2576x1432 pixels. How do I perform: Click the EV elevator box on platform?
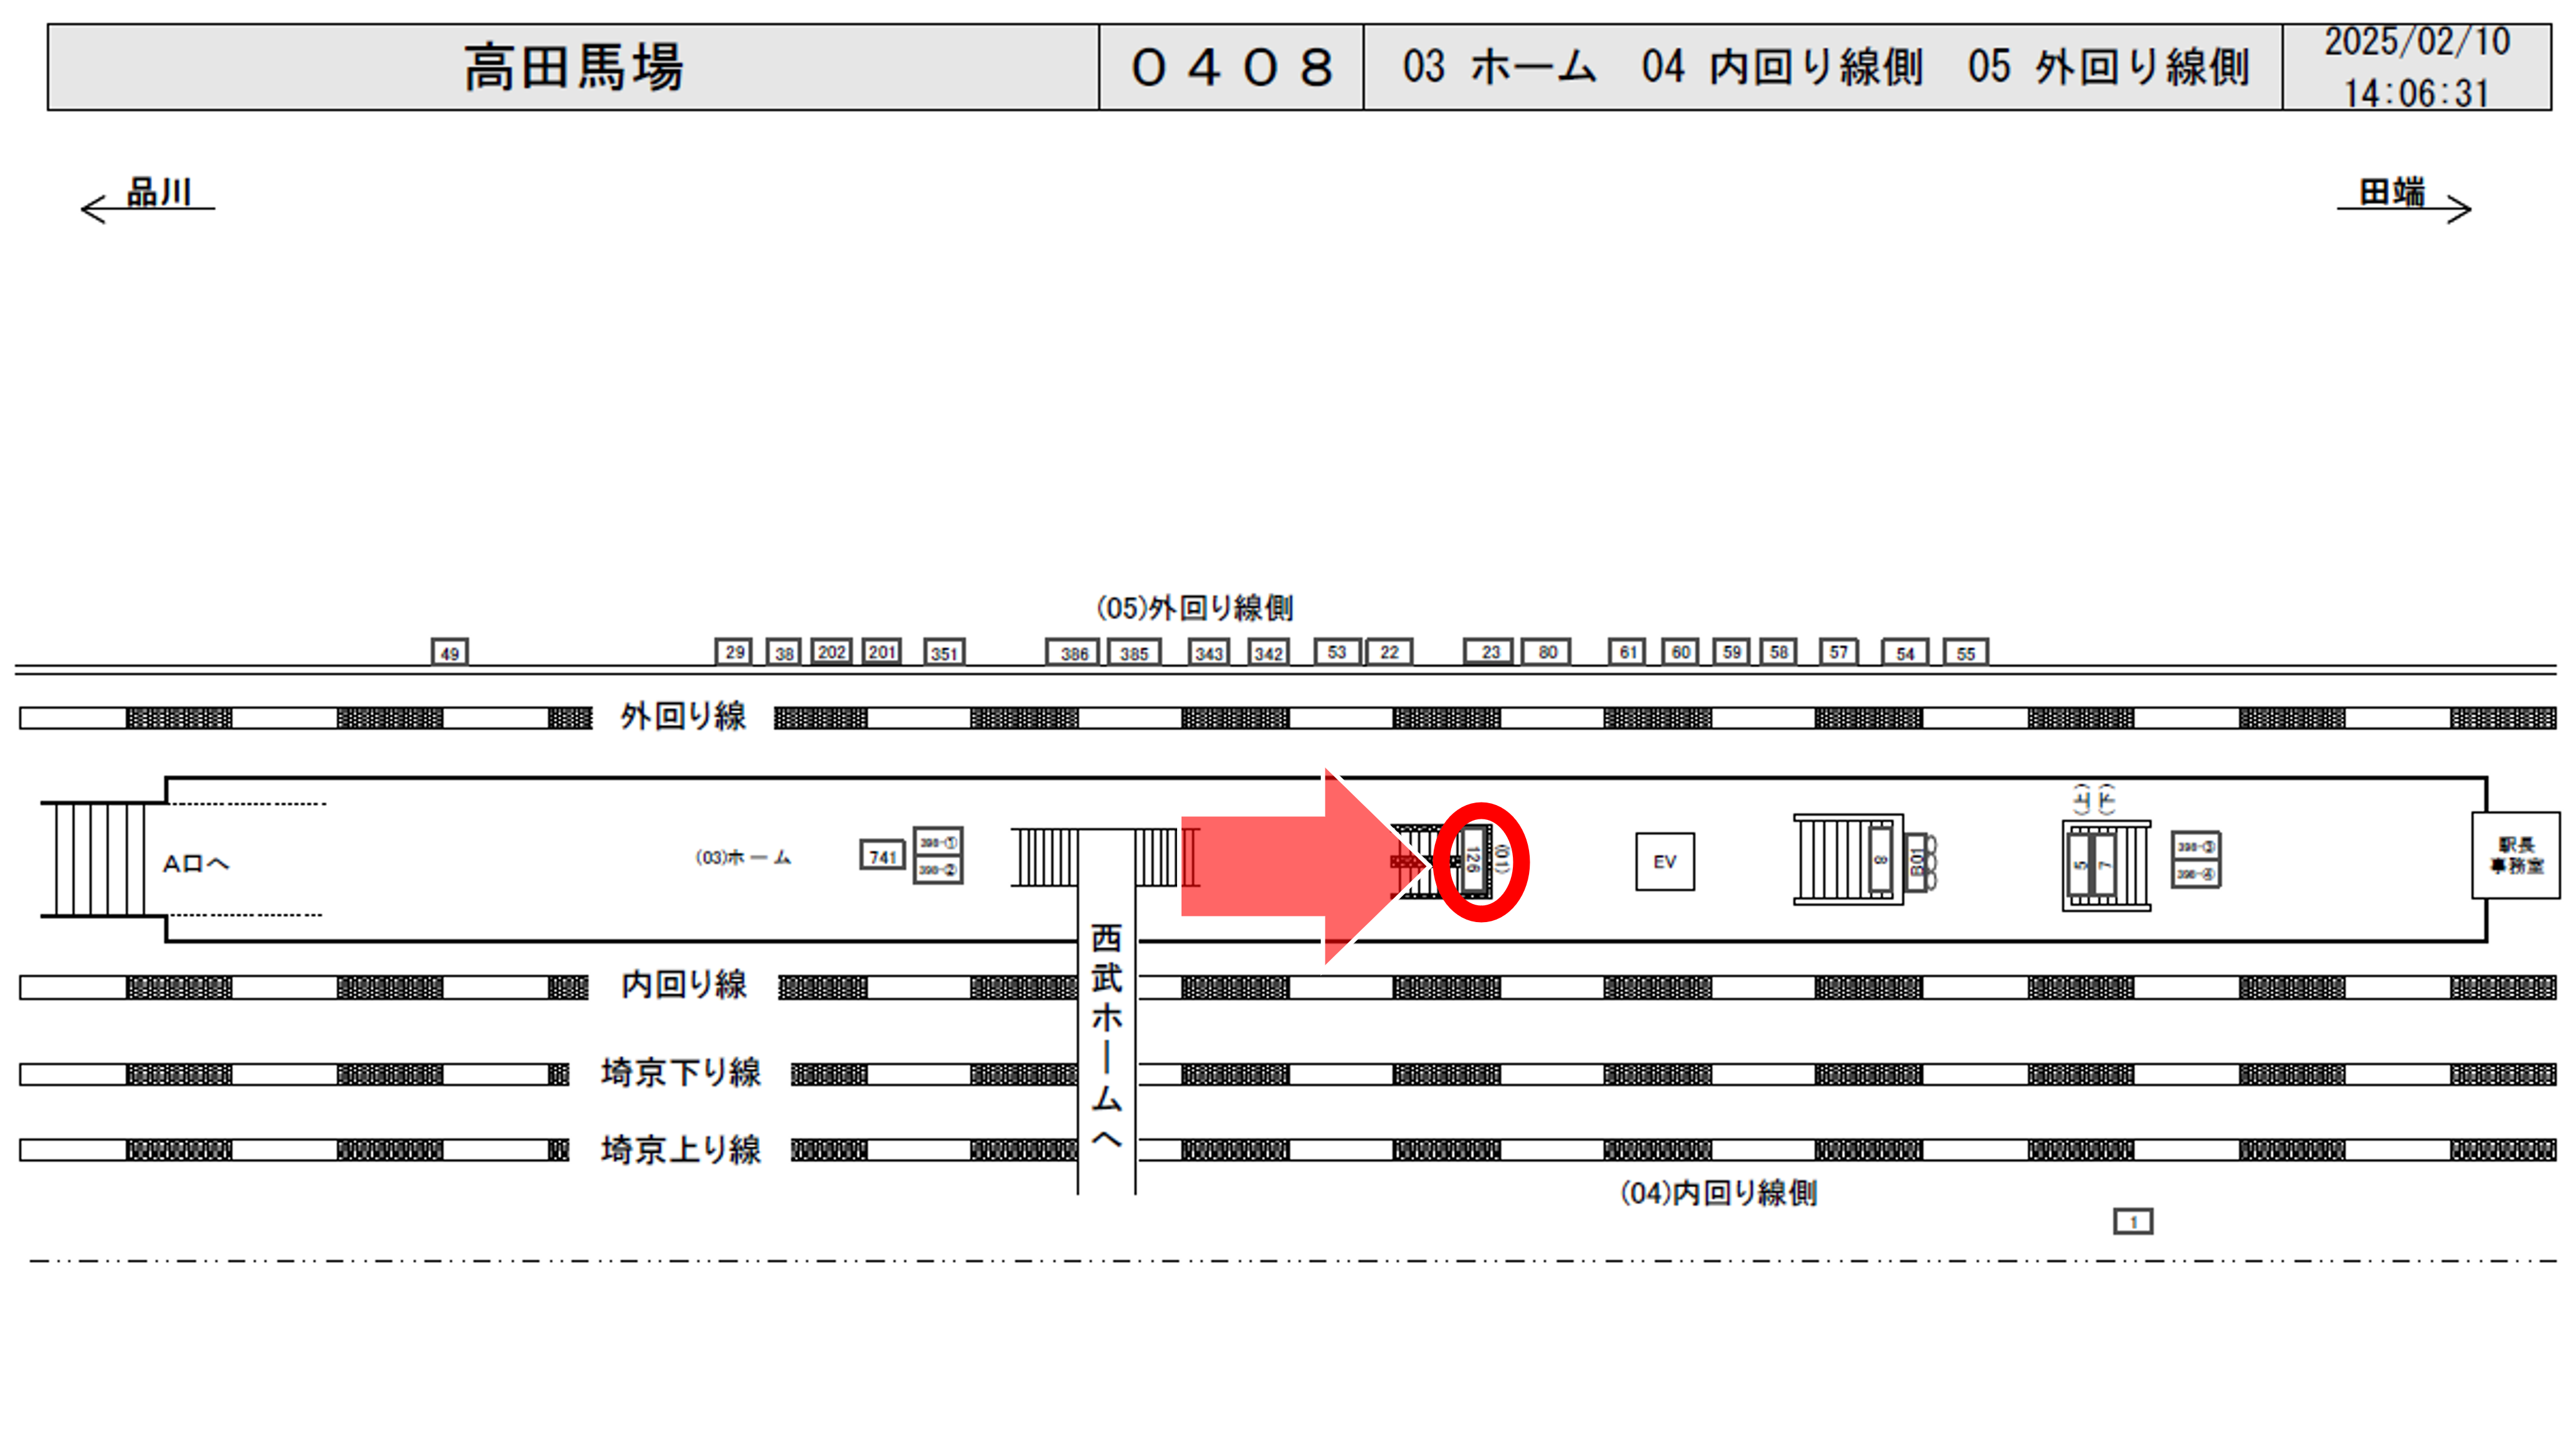[x=1664, y=861]
